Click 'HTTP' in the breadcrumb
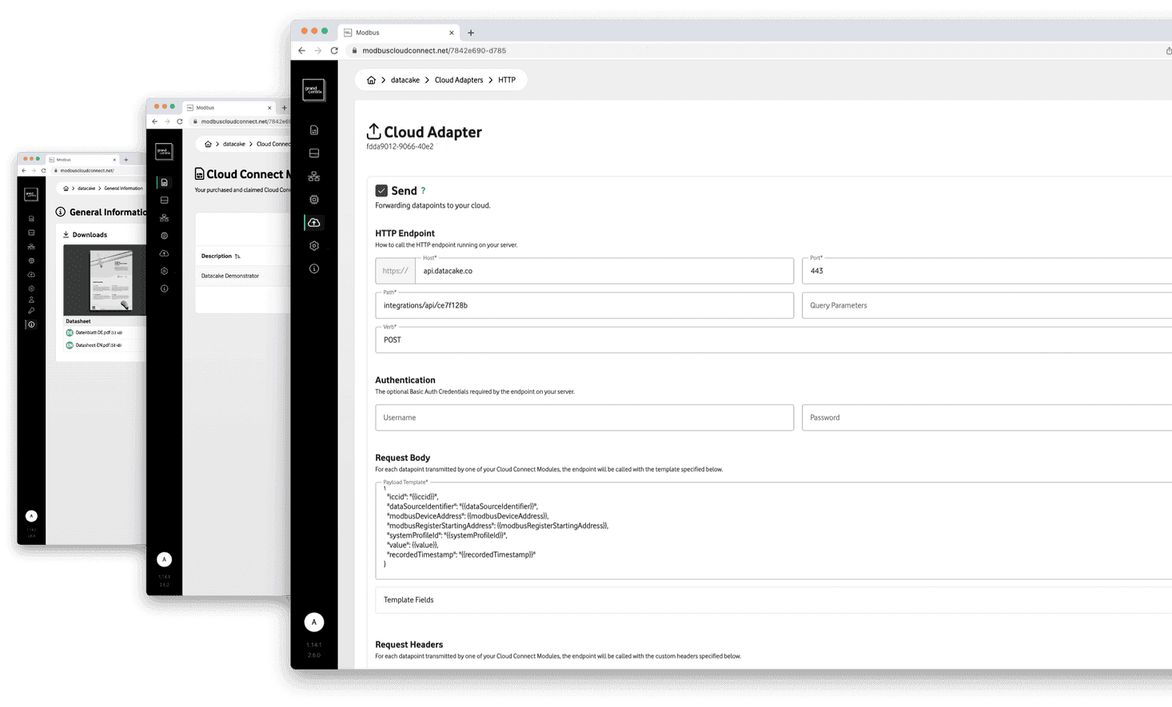Screen dimensions: 1172x707 507,80
